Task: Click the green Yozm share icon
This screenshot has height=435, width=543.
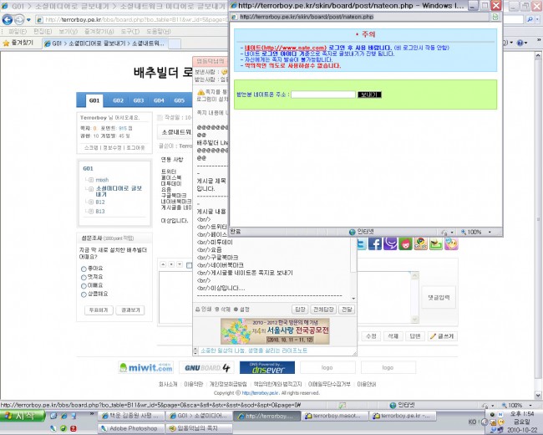Action: click(405, 243)
